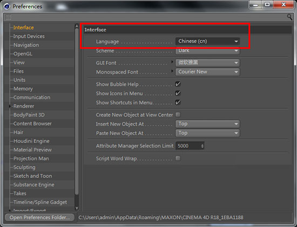Expand the Monospaced Font arrow
This screenshot has width=297, height=227.
(x=172, y=71)
